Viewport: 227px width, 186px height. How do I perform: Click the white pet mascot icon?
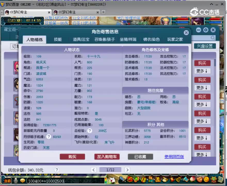[x=112, y=180]
